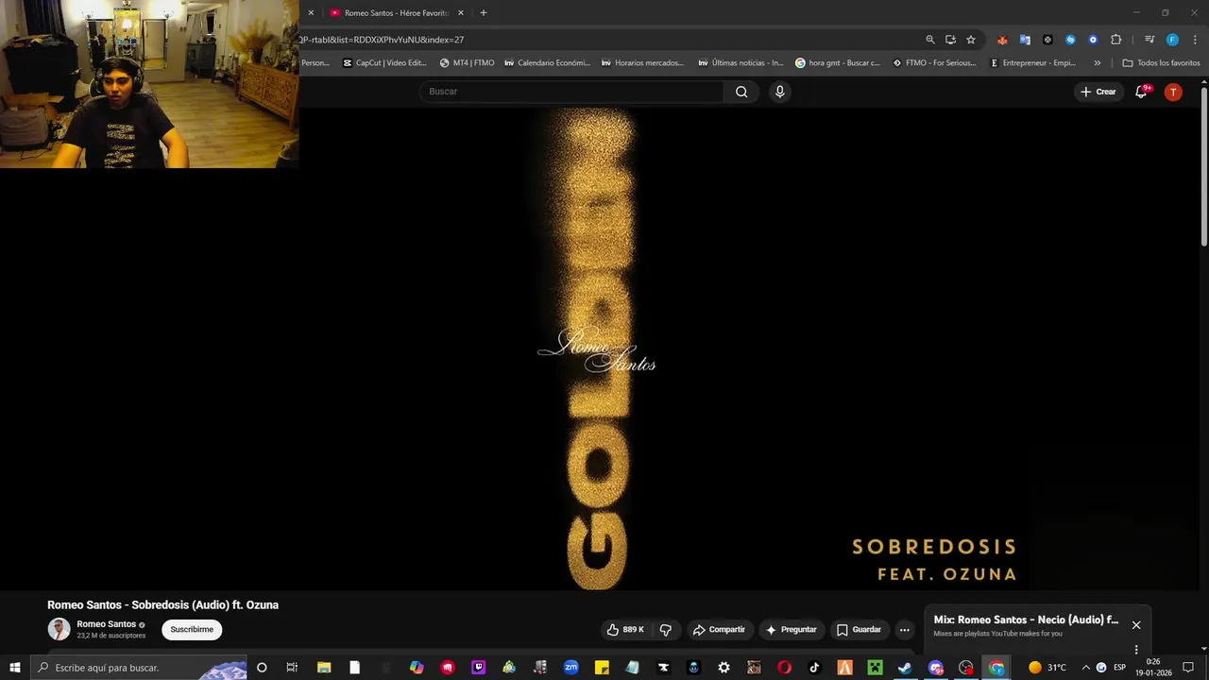Open the media control music-note icon
Viewport: 1209px width, 680px height.
(x=1149, y=40)
